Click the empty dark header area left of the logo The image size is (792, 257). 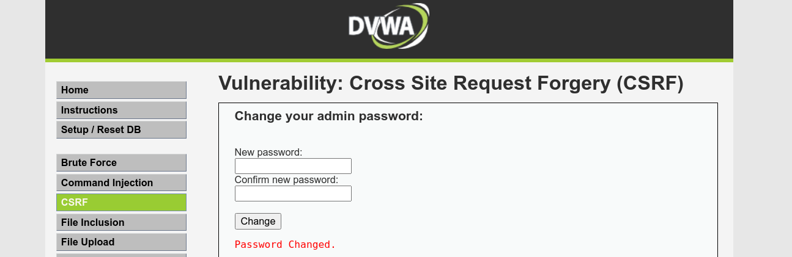coord(183,27)
